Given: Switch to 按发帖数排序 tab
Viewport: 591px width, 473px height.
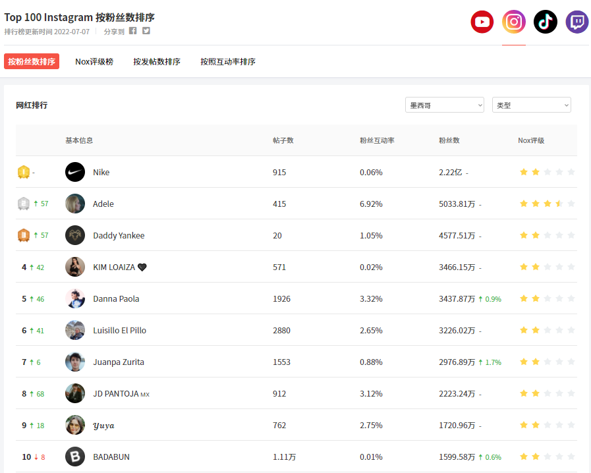Looking at the screenshot, I should (157, 61).
